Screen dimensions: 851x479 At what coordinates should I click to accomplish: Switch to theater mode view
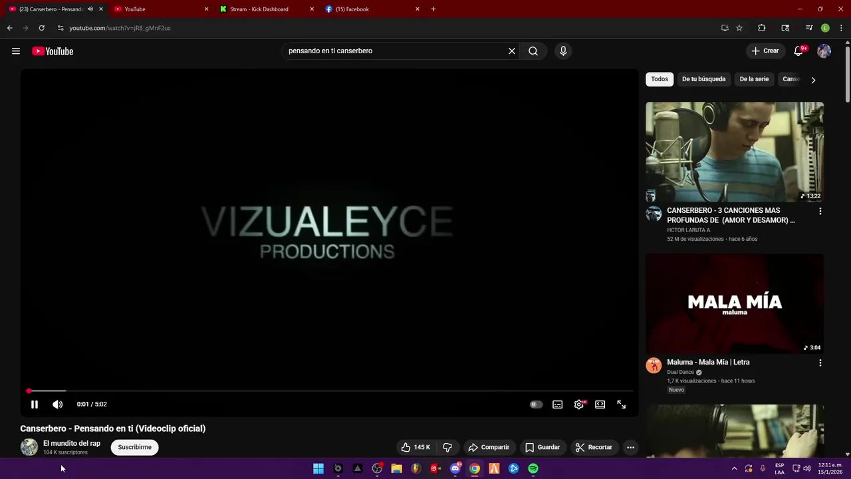600,404
